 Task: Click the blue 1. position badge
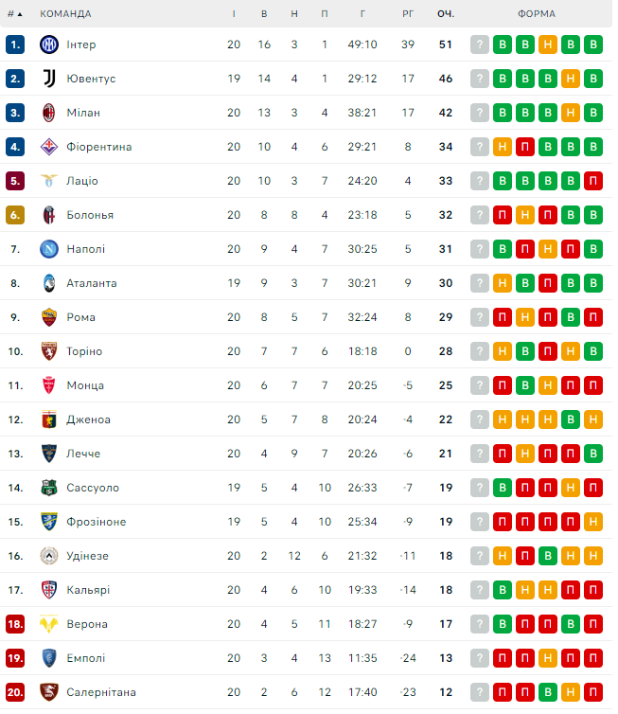[x=14, y=45]
